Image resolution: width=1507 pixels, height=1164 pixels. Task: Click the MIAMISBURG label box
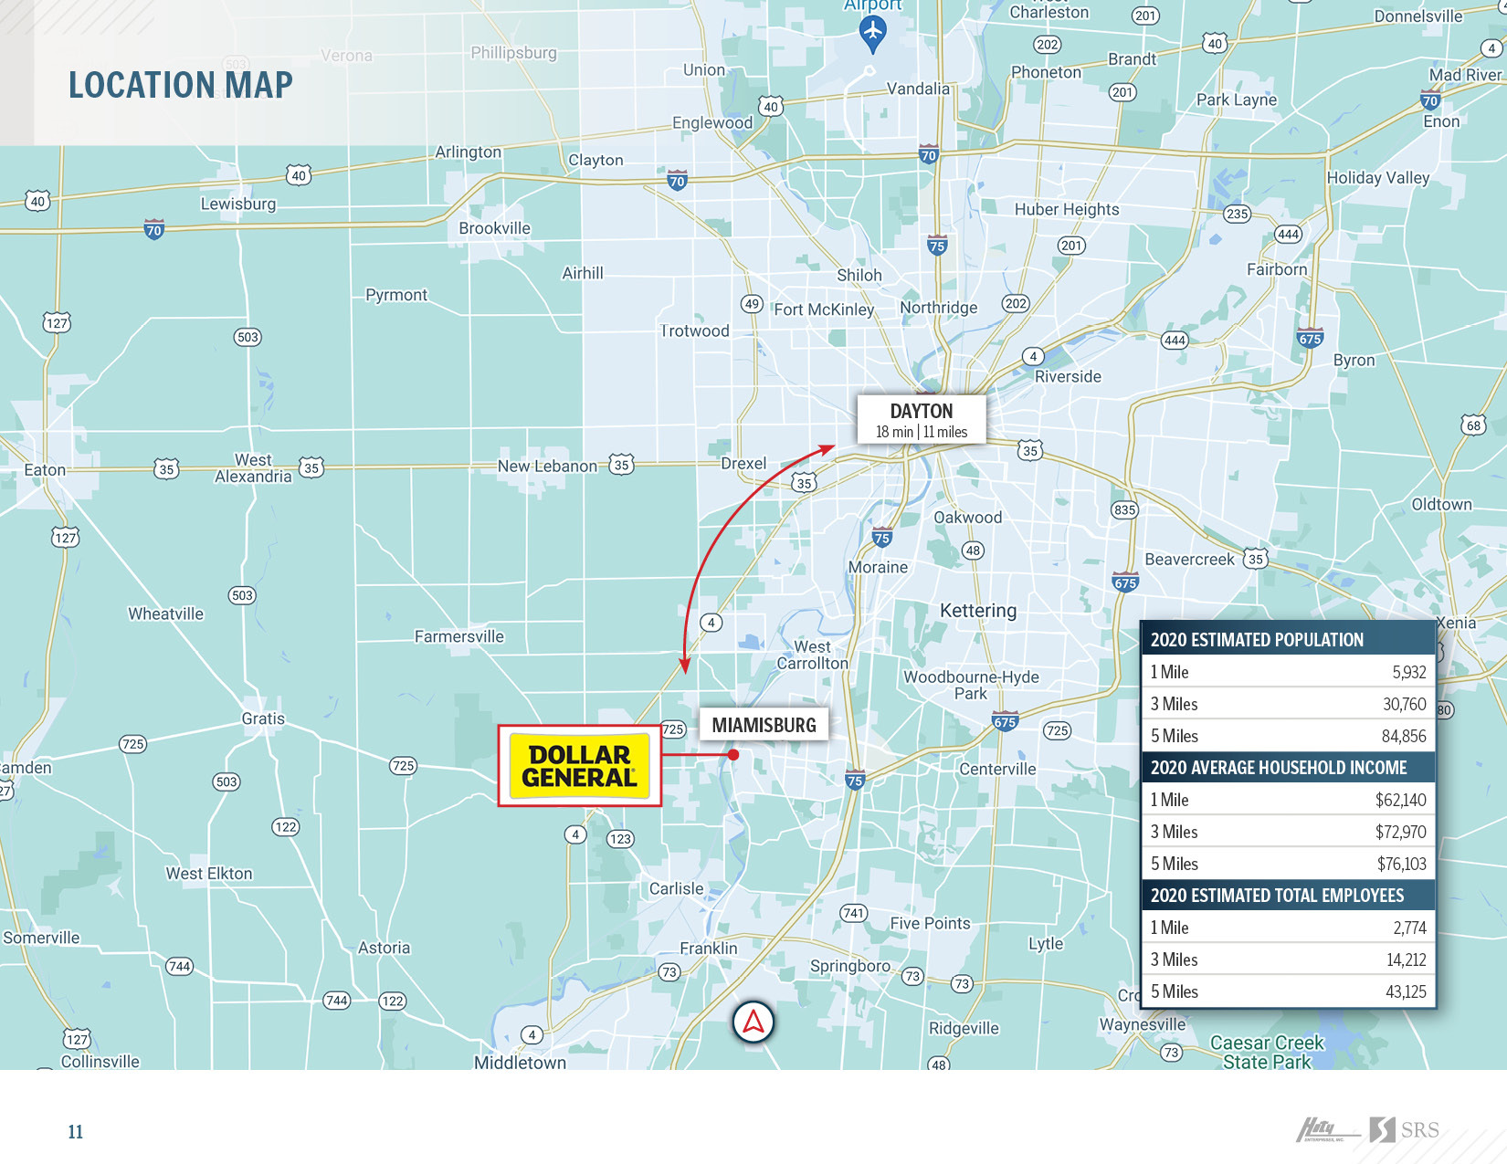764,725
